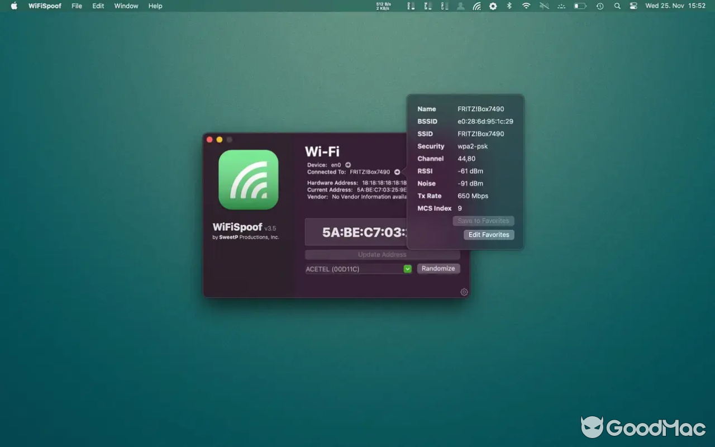Click the WiFiSpoof wireless status icon in menu bar
Image resolution: width=715 pixels, height=447 pixels.
point(477,6)
